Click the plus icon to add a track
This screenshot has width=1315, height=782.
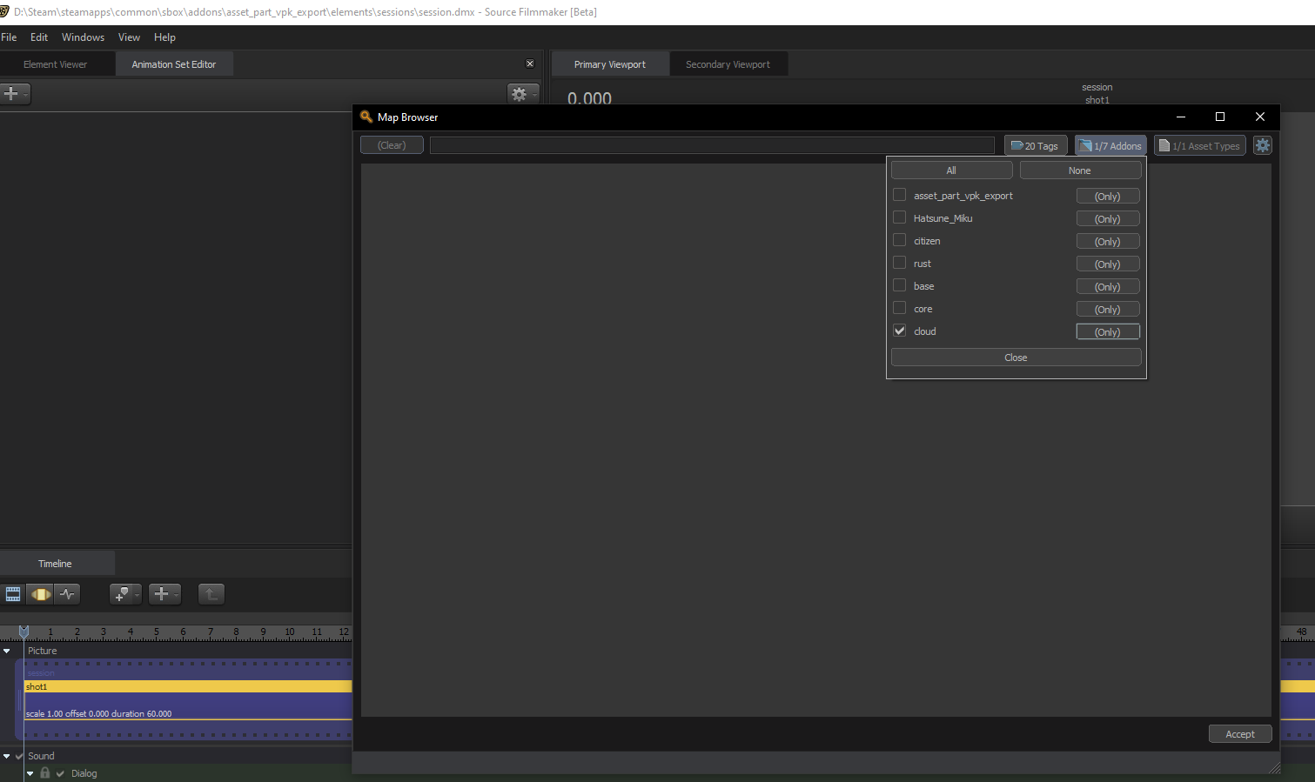tap(162, 593)
